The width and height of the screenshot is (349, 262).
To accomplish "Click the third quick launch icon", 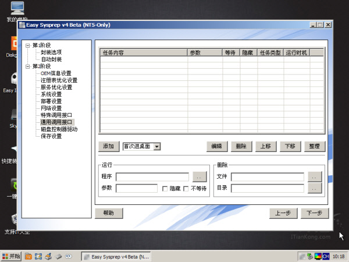I will coord(48,256).
